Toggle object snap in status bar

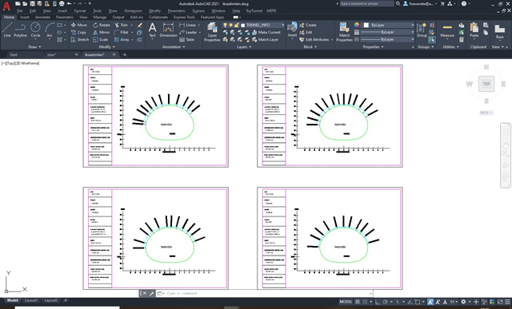pyautogui.click(x=418, y=302)
